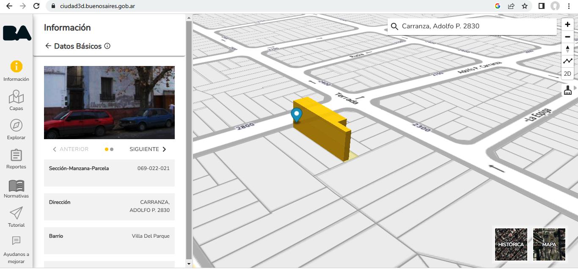
Task: Zoom out on the map
Action: pyautogui.click(x=567, y=37)
